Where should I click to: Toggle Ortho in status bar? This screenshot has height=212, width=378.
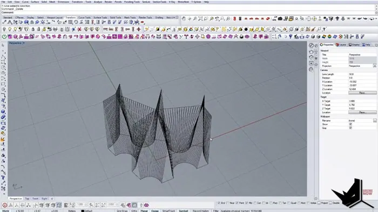click(134, 211)
